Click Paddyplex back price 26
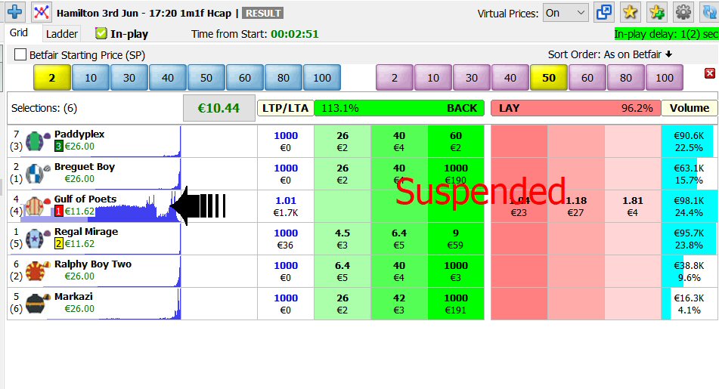This screenshot has width=719, height=389. tap(342, 141)
